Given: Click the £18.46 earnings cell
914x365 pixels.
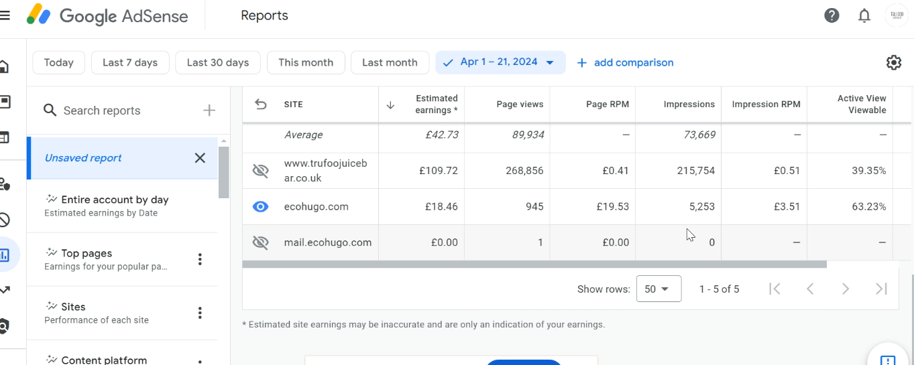Looking at the screenshot, I should [441, 207].
